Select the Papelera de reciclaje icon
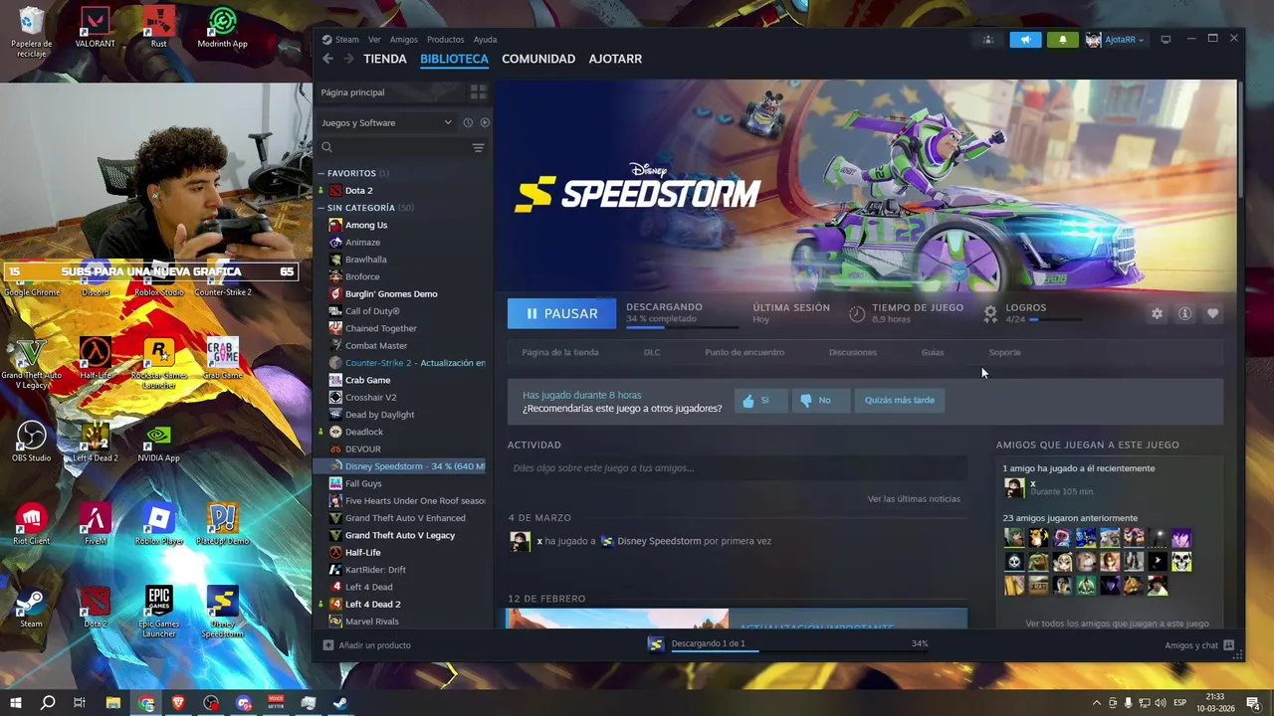 click(32, 32)
